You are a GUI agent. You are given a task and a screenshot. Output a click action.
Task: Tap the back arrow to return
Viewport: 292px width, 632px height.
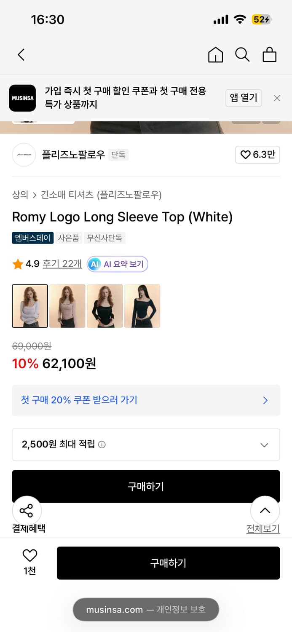(21, 55)
